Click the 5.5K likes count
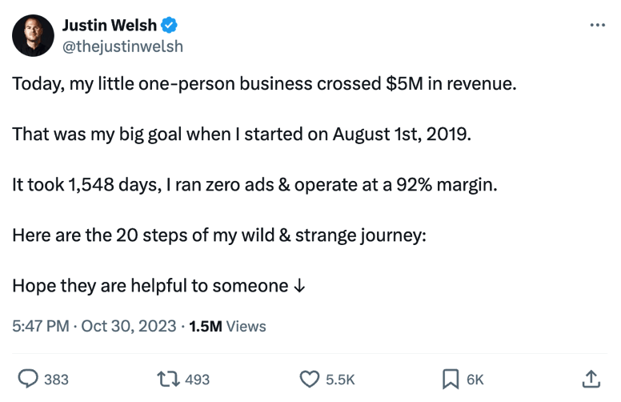The width and height of the screenshot is (621, 402). point(340,379)
